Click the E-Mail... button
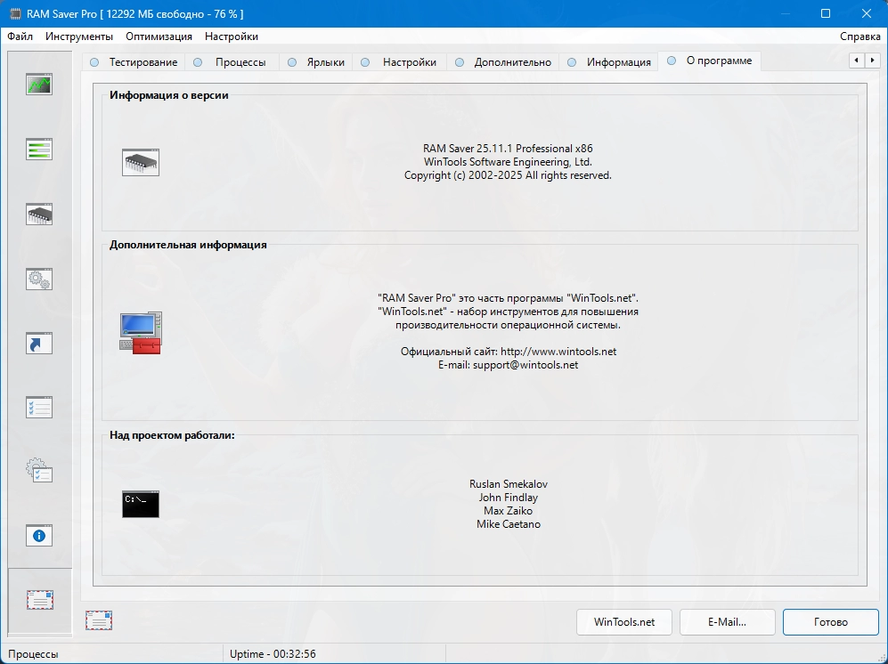The image size is (888, 664). click(727, 622)
